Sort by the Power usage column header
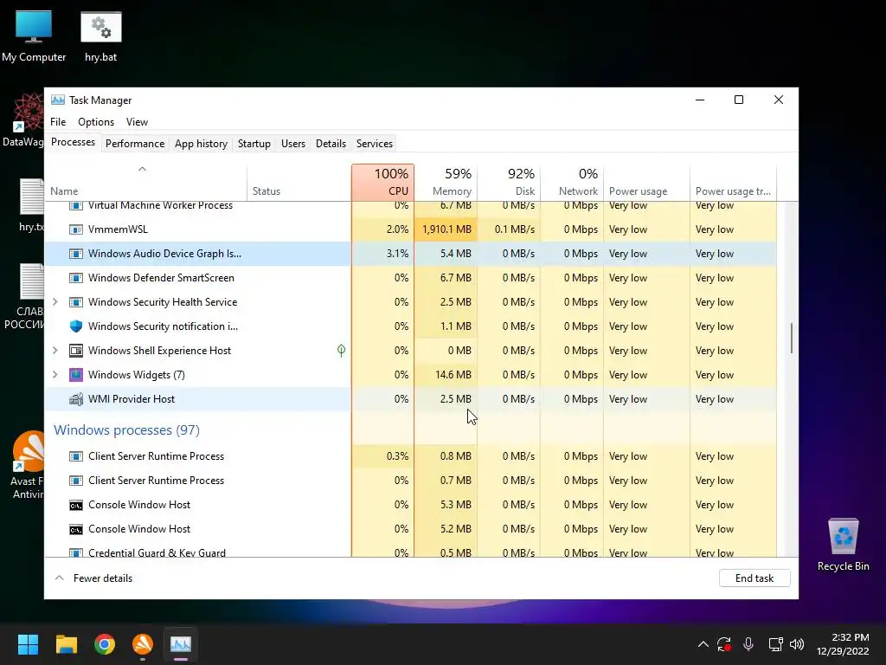Viewport: 886px width, 665px height. tap(646, 182)
